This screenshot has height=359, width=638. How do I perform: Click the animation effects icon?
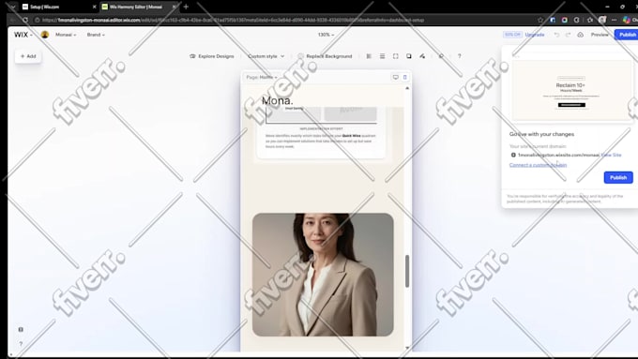422,56
